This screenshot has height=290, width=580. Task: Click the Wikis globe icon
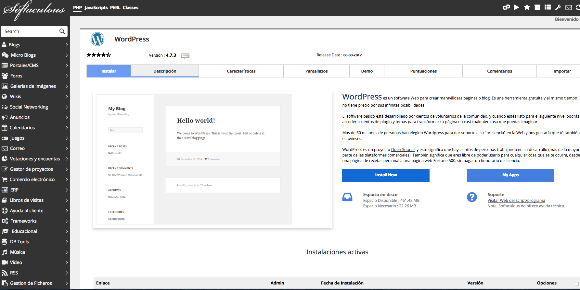(x=4, y=97)
